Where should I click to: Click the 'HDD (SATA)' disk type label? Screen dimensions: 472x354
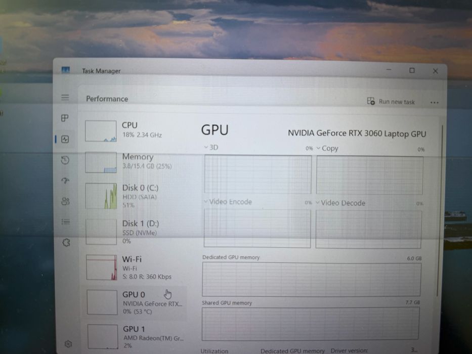click(x=139, y=197)
